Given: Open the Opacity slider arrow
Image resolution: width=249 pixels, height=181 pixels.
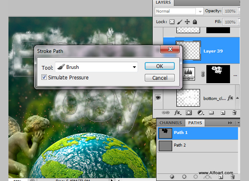Looking at the screenshot, I should 239,11.
